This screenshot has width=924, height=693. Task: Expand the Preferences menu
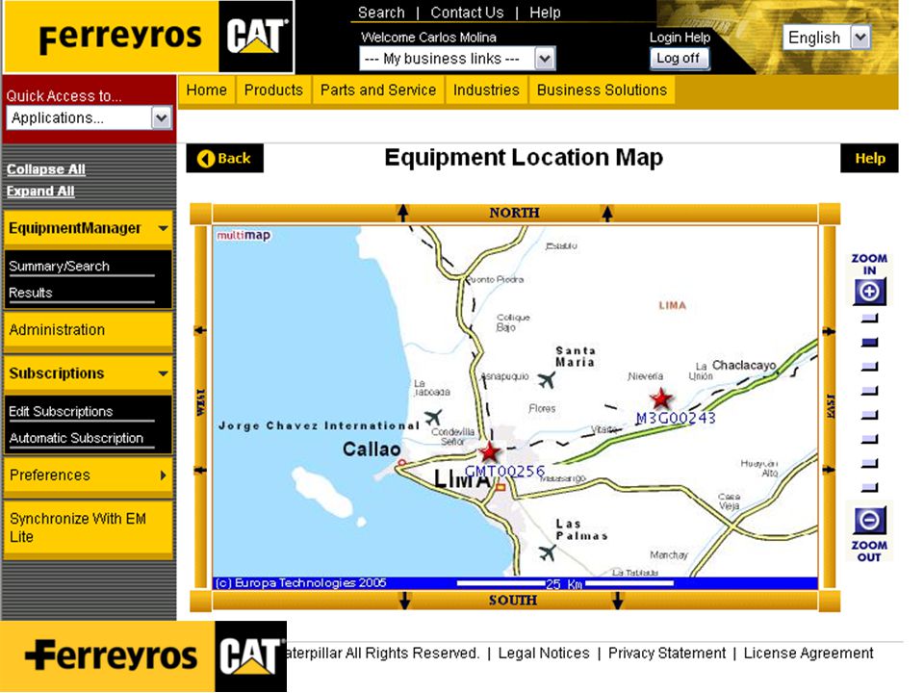tap(88, 475)
